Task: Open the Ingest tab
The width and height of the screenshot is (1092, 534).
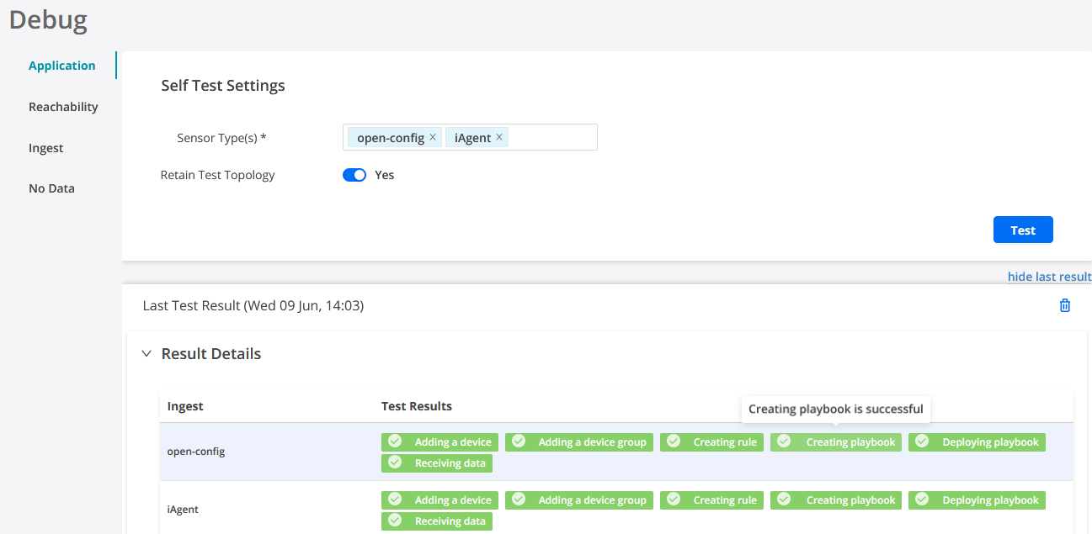Action: 46,148
